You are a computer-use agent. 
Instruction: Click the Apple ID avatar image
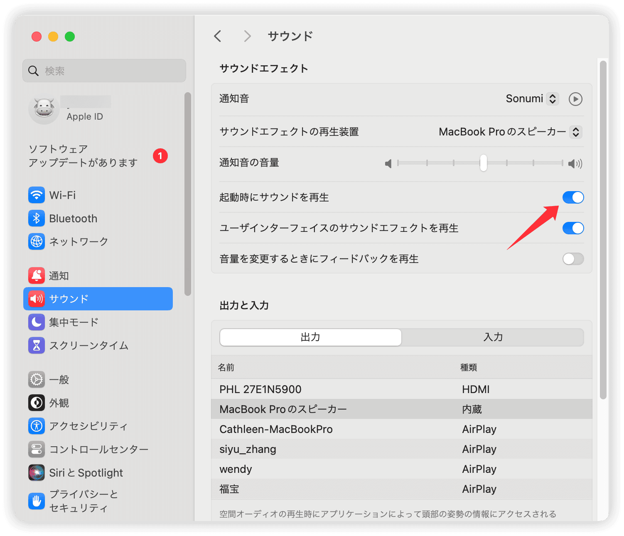pyautogui.click(x=44, y=109)
